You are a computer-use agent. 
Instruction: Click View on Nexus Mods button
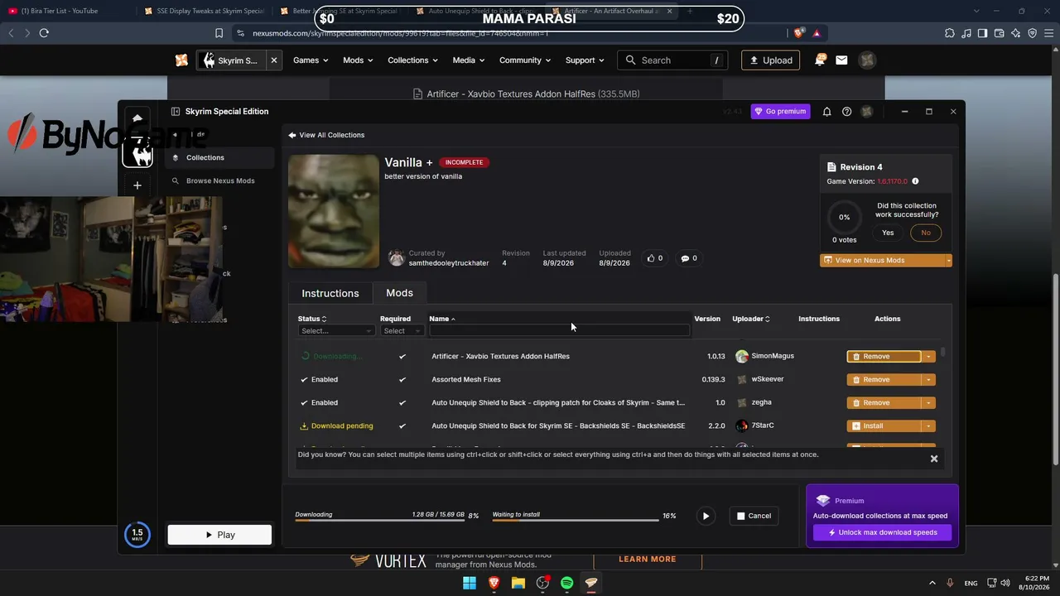(881, 260)
